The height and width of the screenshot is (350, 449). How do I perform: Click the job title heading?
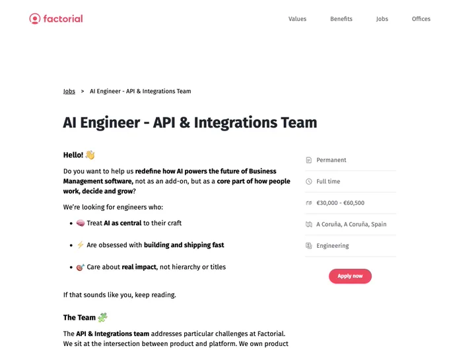[190, 123]
